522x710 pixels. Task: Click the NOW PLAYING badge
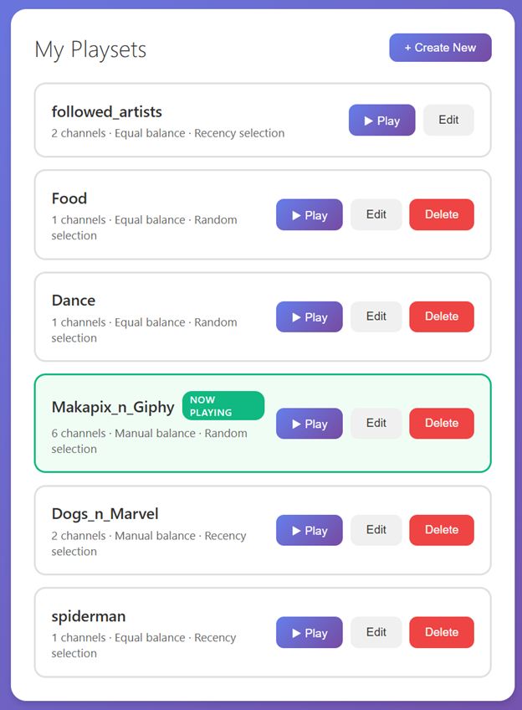tap(223, 406)
